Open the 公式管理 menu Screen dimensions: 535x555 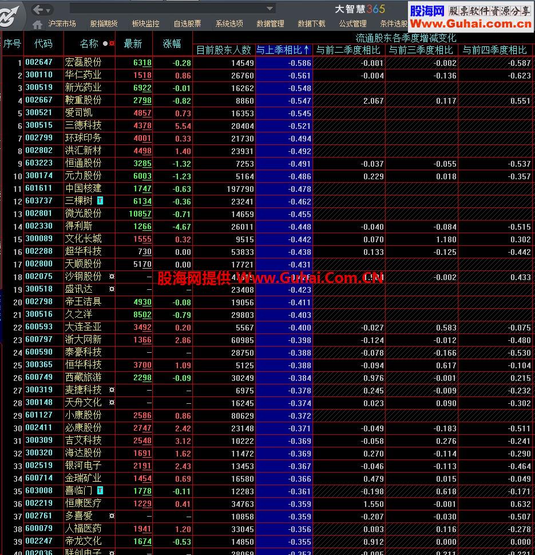(x=352, y=23)
